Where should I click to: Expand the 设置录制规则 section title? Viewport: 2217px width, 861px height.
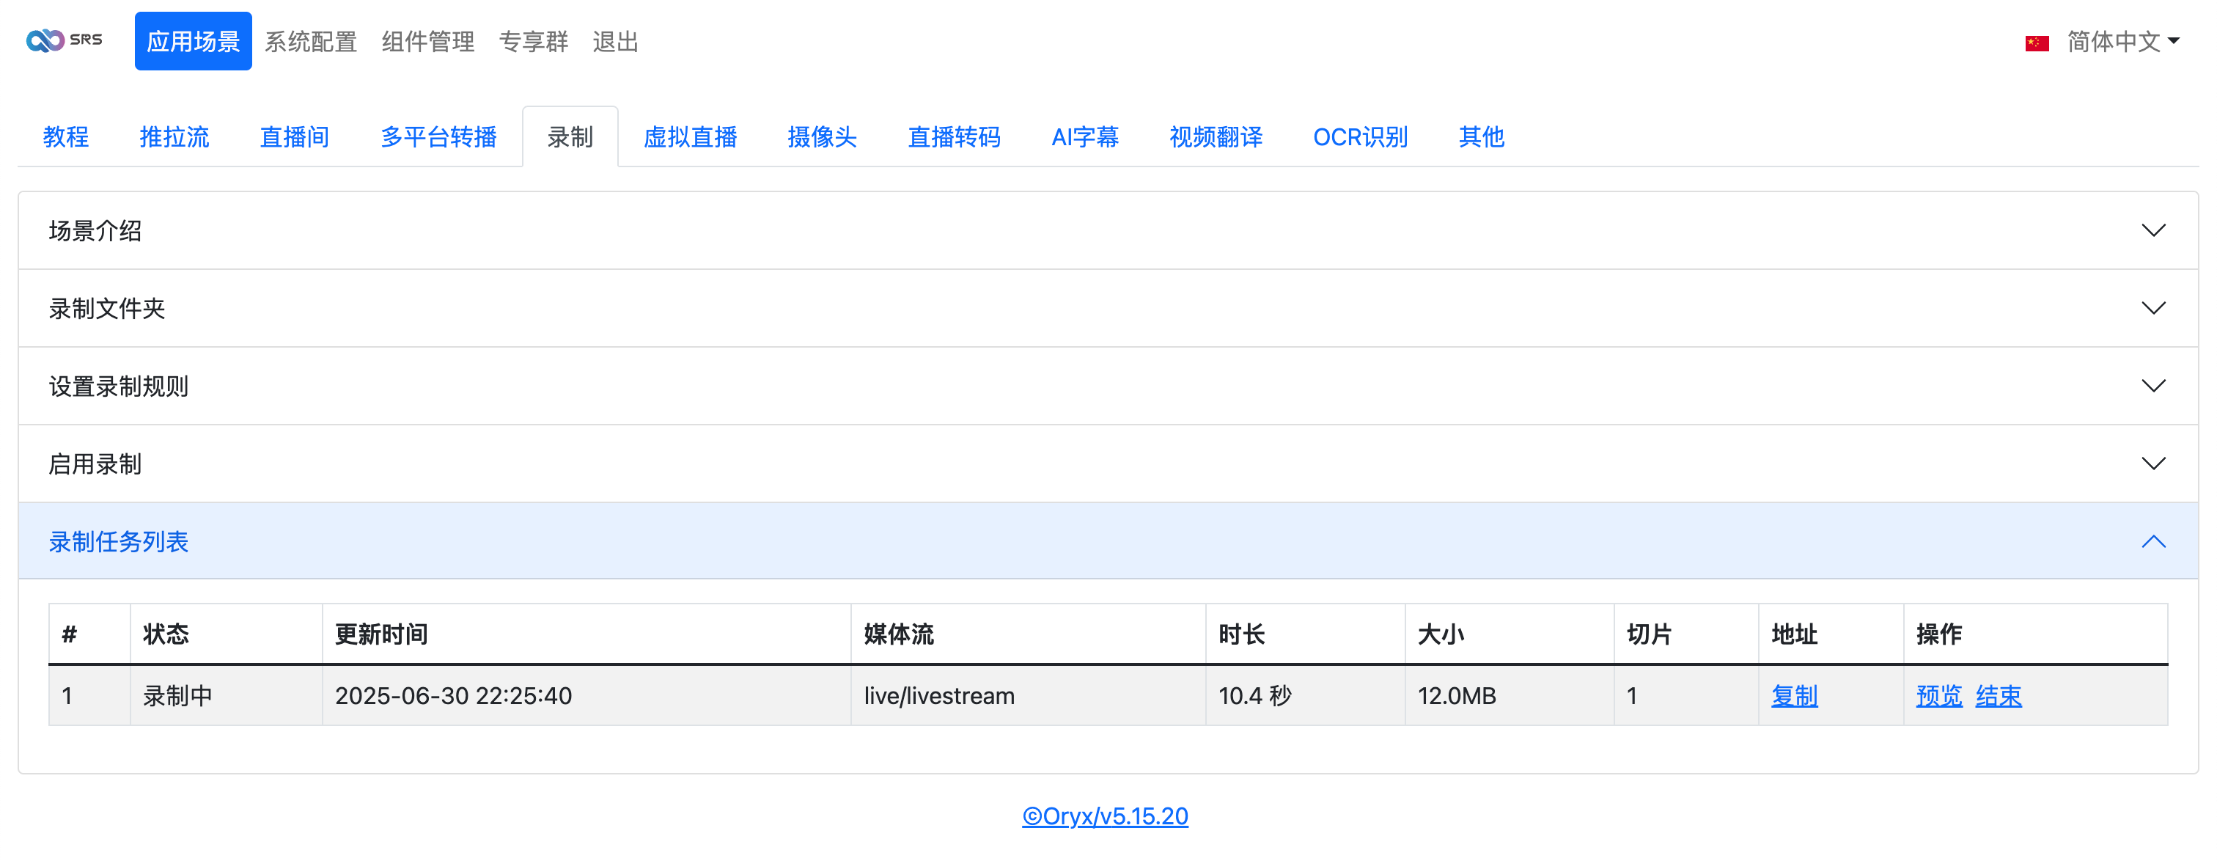click(x=119, y=386)
